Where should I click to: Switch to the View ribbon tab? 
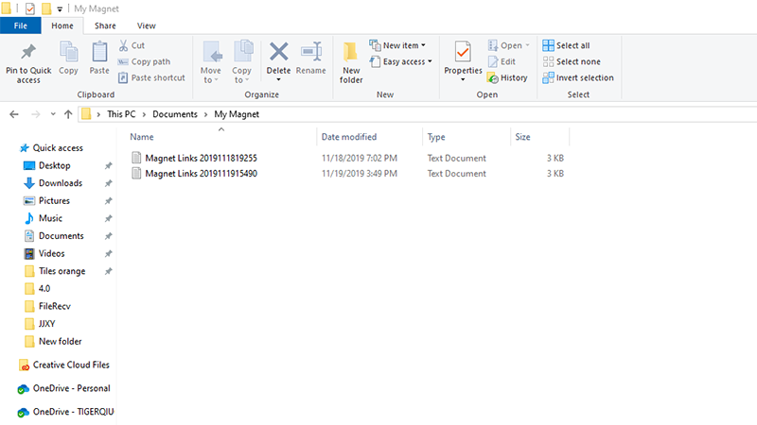[x=146, y=25]
